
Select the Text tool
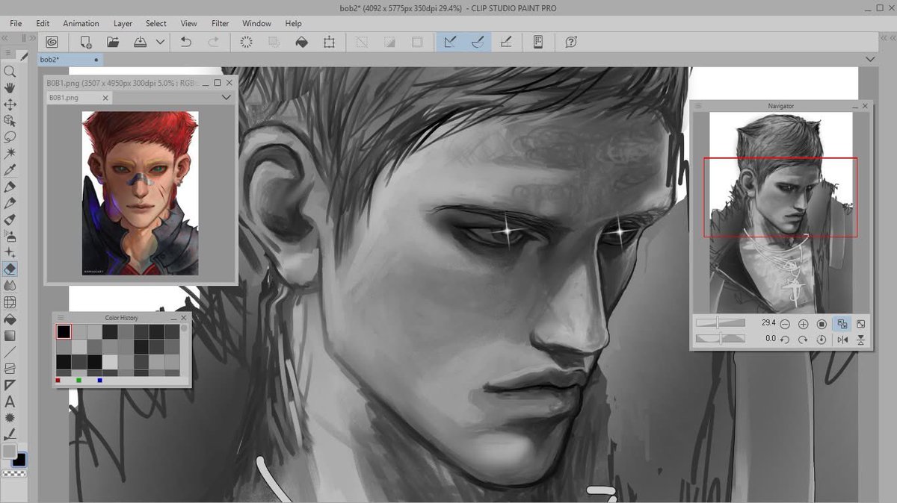[x=10, y=402]
